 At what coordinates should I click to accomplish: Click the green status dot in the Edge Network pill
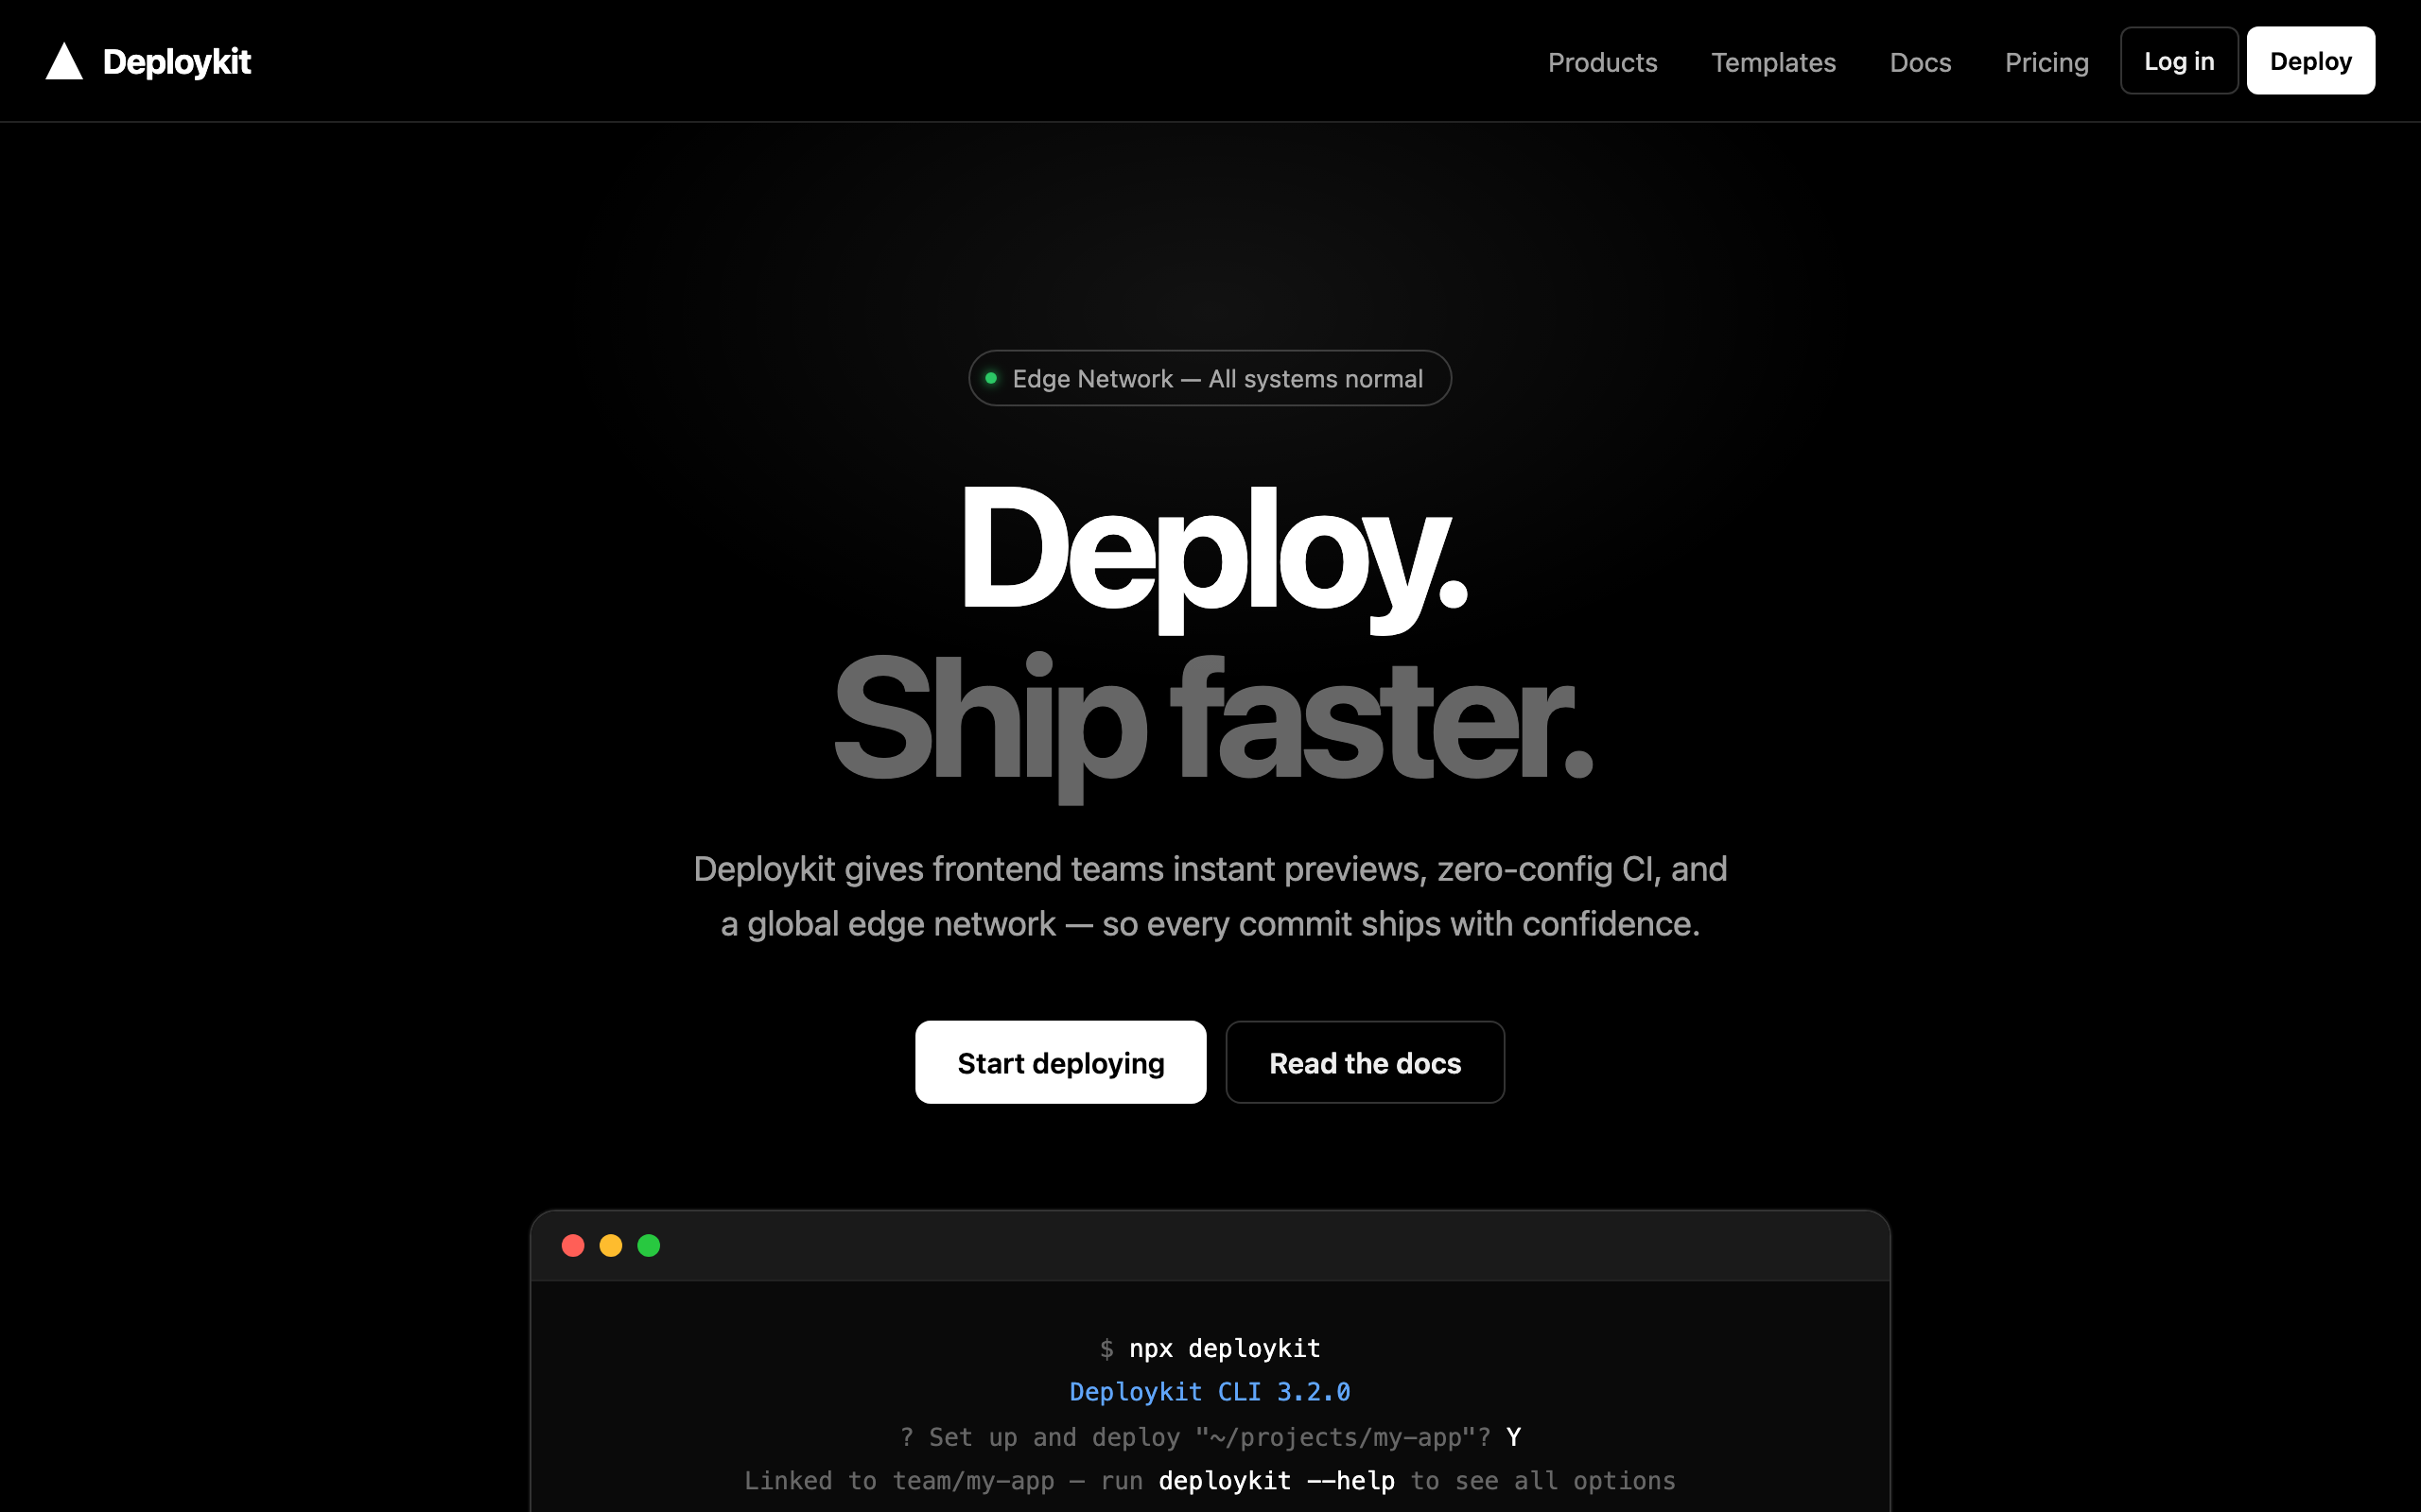pyautogui.click(x=990, y=378)
